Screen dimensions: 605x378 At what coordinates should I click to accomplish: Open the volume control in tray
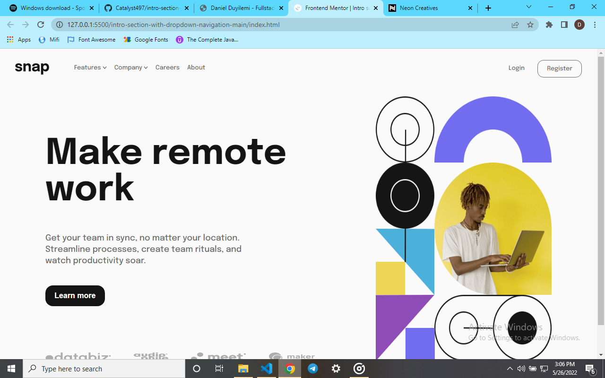tap(521, 369)
